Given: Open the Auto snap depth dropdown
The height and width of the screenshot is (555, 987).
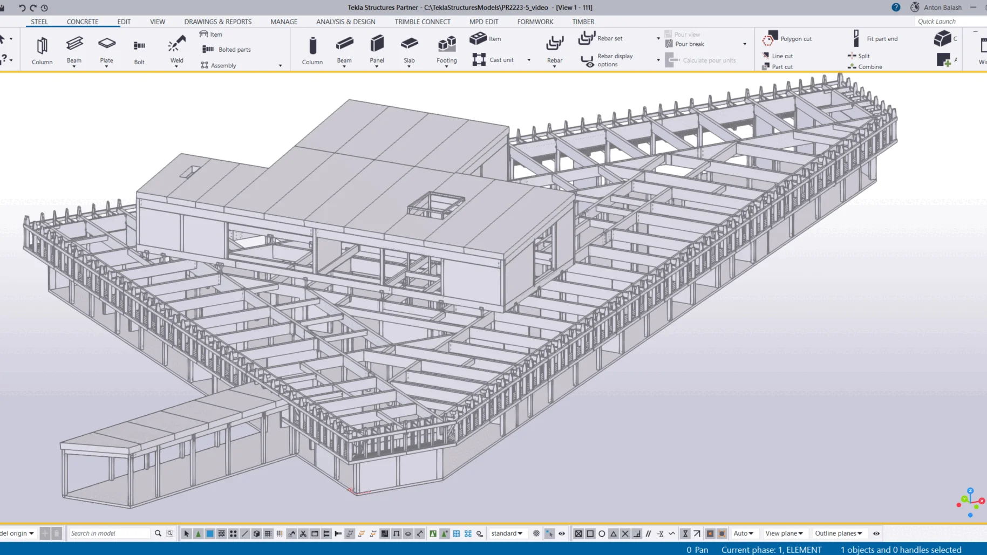Looking at the screenshot, I should [743, 533].
